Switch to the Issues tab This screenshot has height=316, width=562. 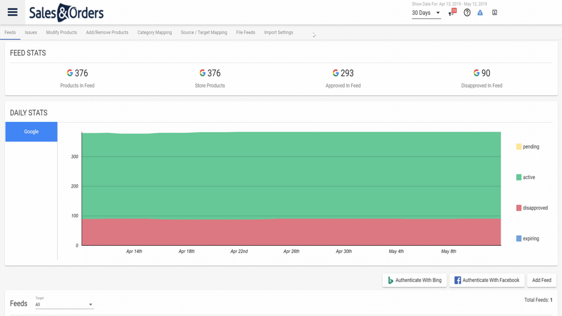tap(31, 32)
